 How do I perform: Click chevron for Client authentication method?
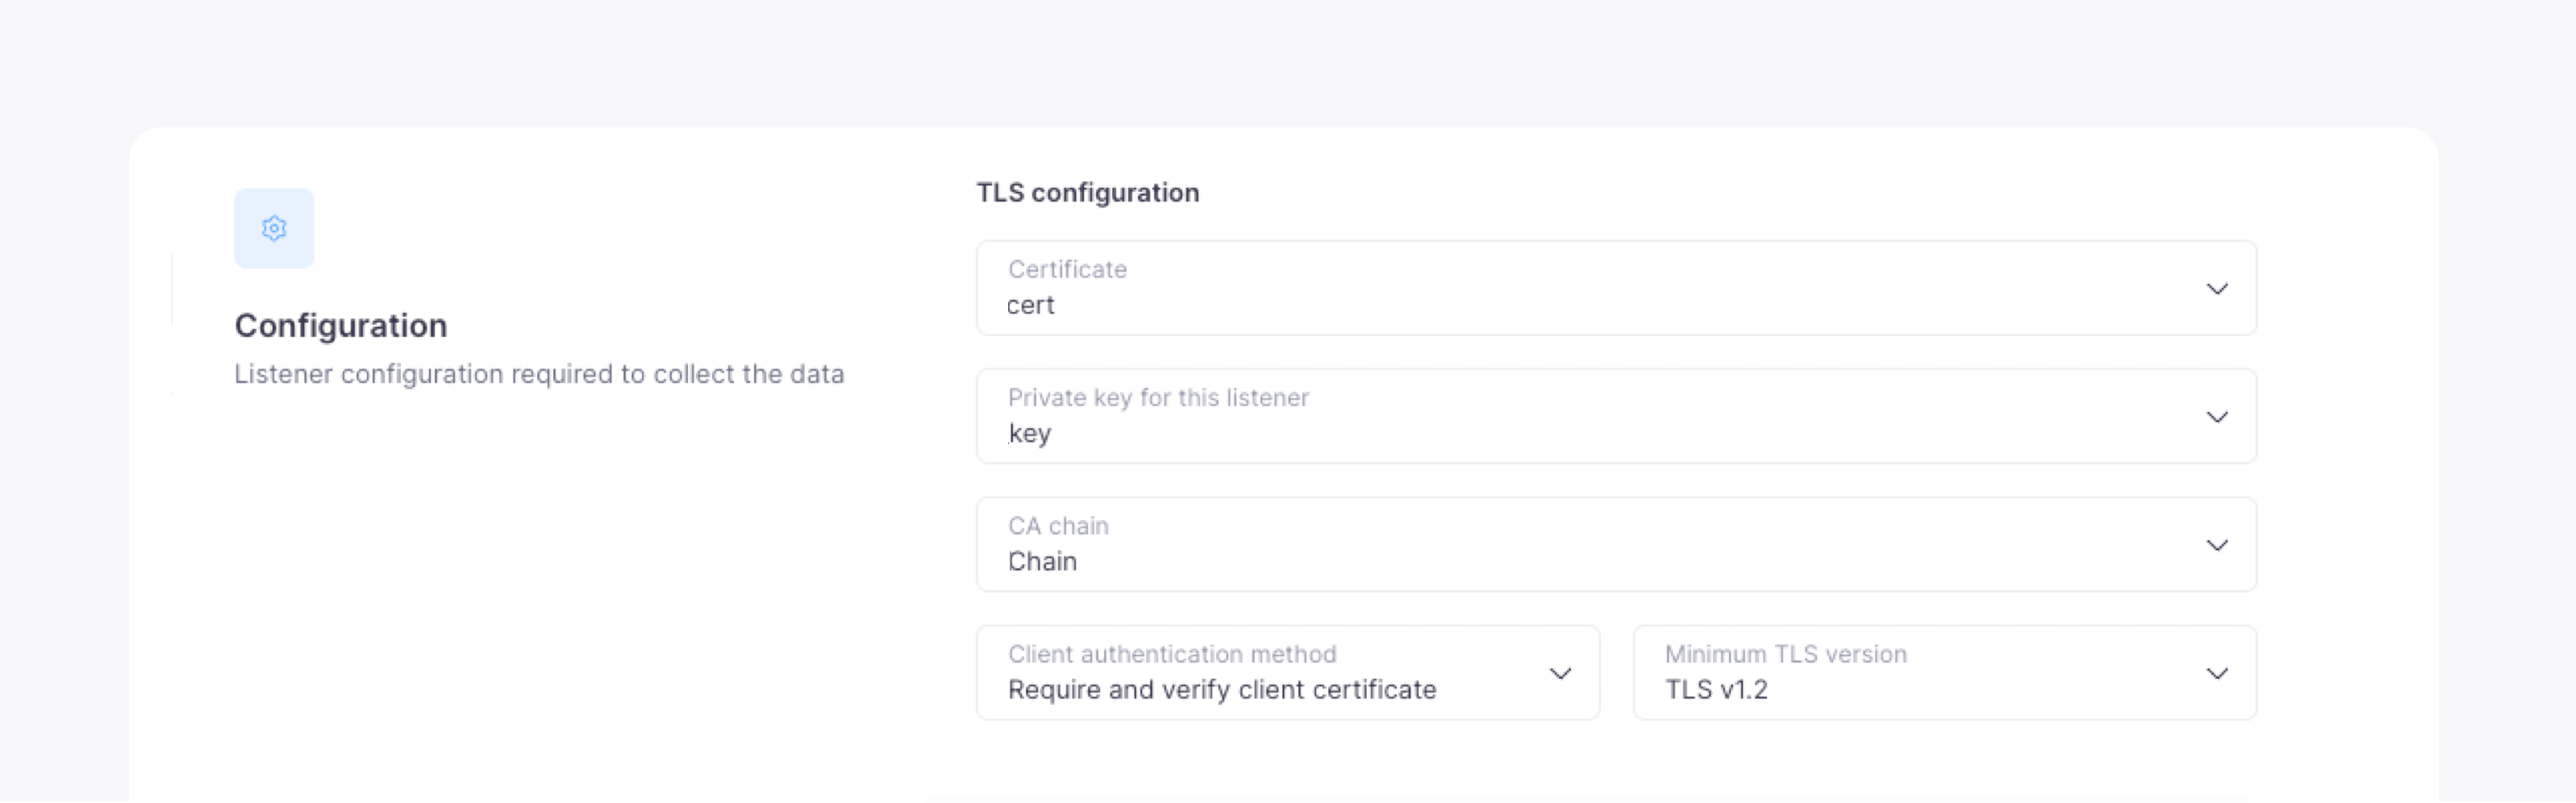pos(1559,673)
